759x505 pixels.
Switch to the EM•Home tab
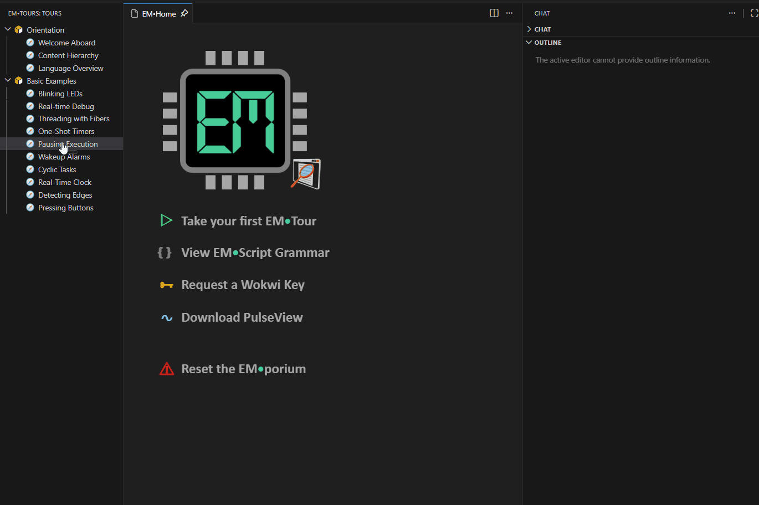[x=158, y=14]
